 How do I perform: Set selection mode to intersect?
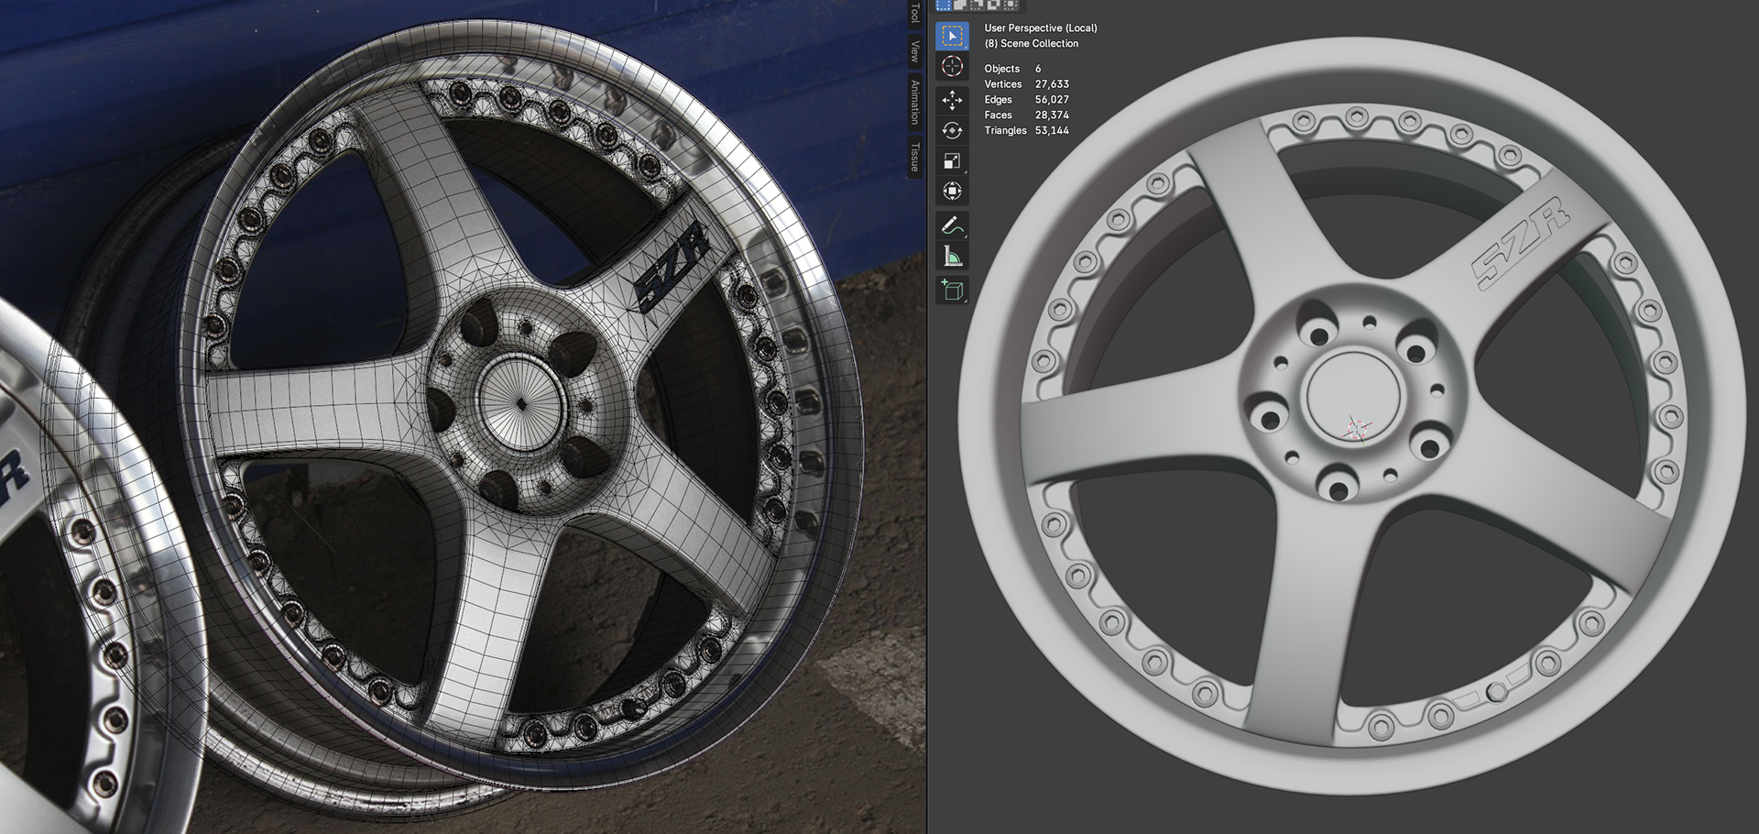click(x=1011, y=5)
